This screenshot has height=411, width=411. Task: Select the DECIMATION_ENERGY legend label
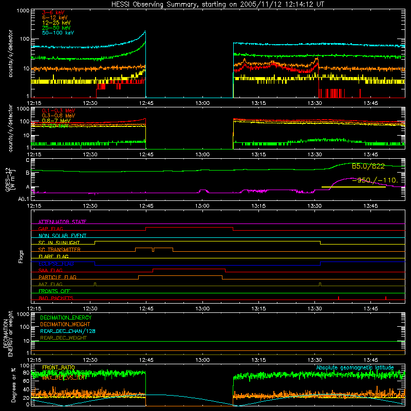(66, 317)
